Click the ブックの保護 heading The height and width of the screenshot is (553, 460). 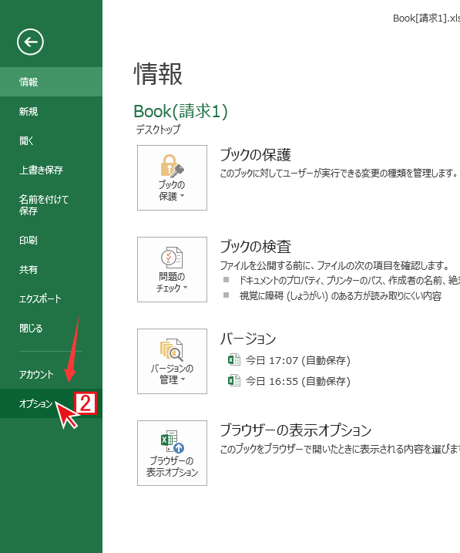[x=255, y=155]
